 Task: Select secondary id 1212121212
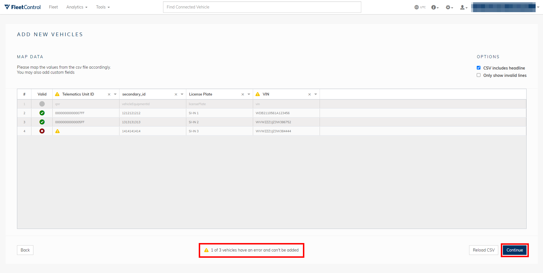pyautogui.click(x=153, y=113)
